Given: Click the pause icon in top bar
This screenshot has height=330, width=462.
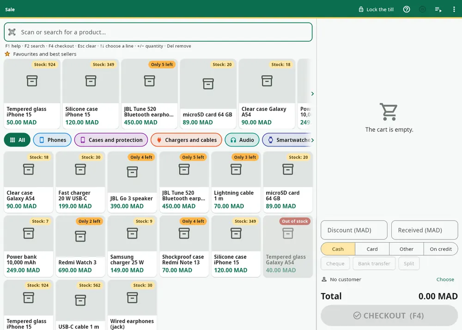Looking at the screenshot, I should click(422, 9).
